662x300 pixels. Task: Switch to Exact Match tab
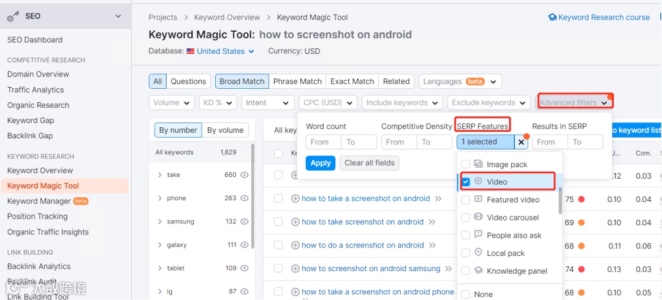(352, 81)
